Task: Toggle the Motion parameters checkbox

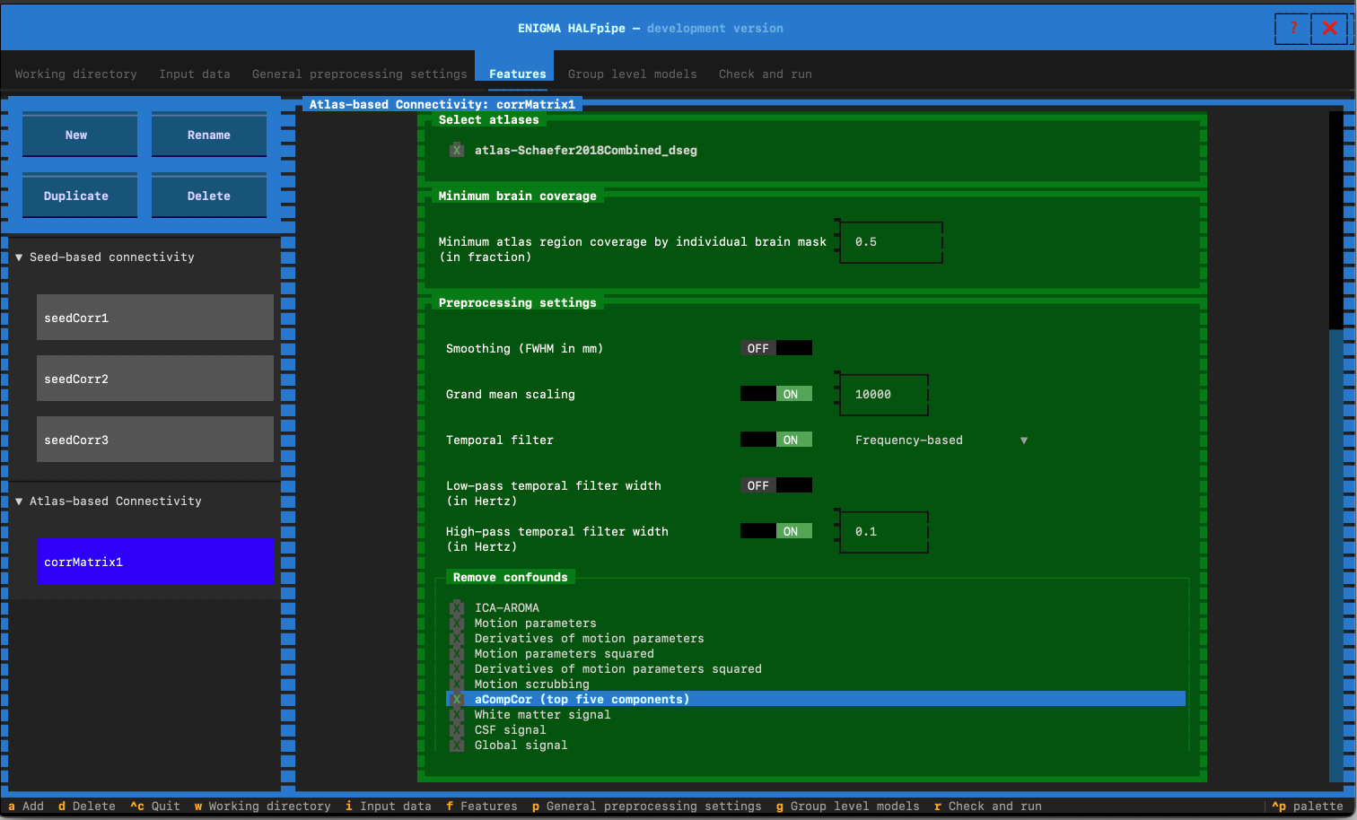Action: 457,624
